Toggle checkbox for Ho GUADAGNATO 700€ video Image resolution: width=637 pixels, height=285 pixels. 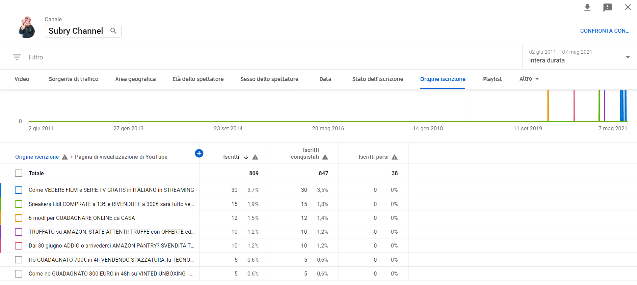(19, 260)
